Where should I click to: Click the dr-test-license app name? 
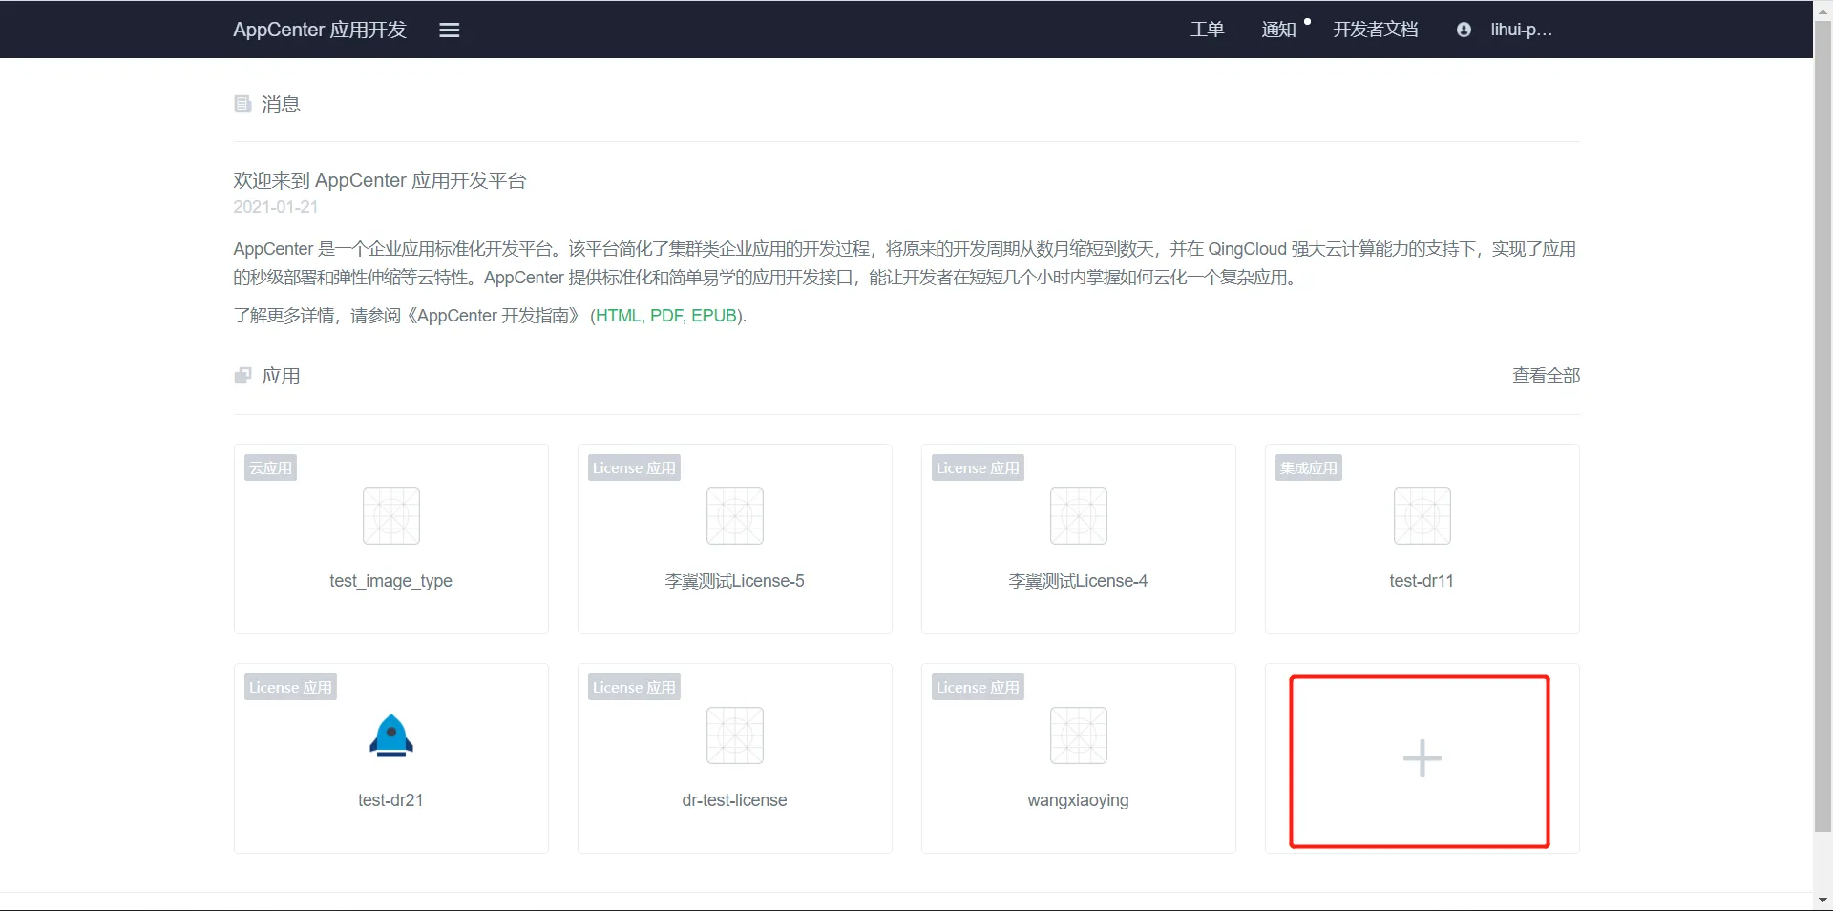(x=735, y=800)
